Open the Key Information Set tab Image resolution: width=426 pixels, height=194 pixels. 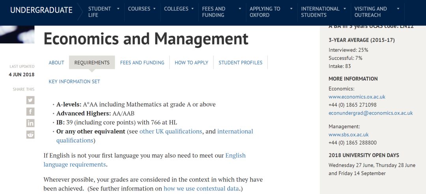[75, 81]
